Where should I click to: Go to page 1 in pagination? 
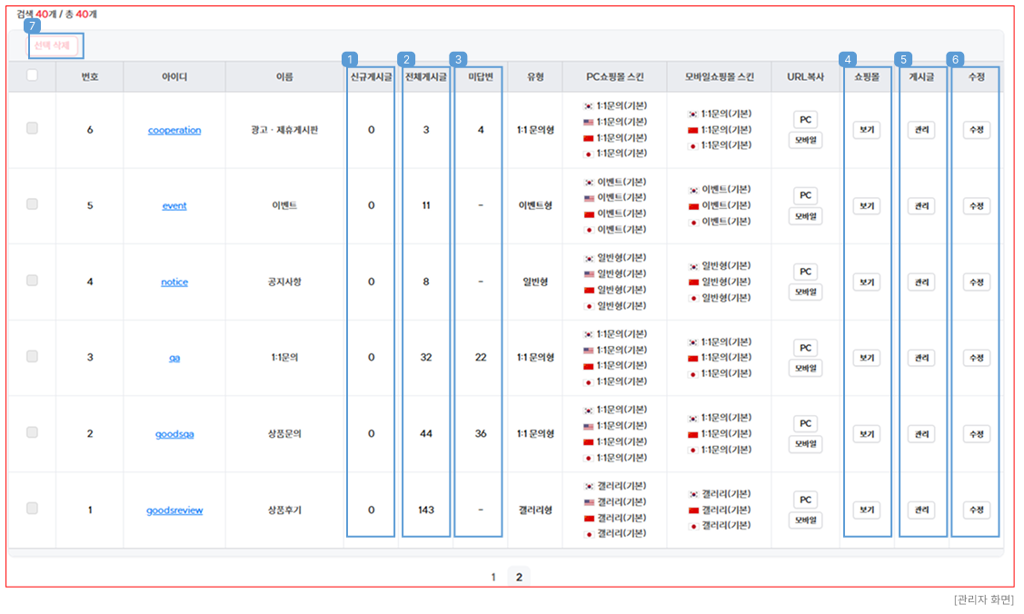pyautogui.click(x=493, y=577)
